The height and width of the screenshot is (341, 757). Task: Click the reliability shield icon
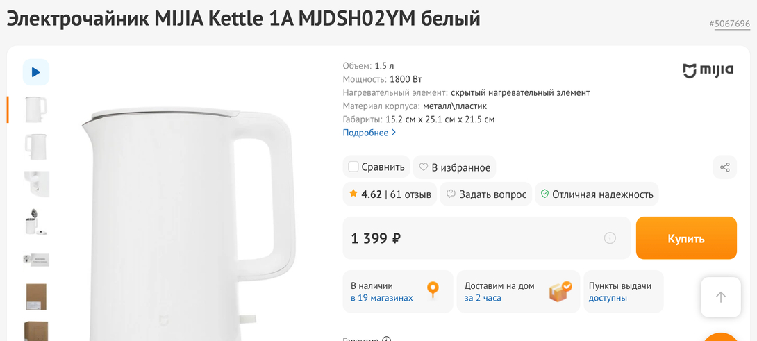(544, 194)
